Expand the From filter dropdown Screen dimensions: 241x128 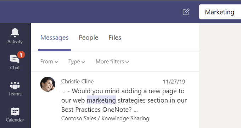49,62
